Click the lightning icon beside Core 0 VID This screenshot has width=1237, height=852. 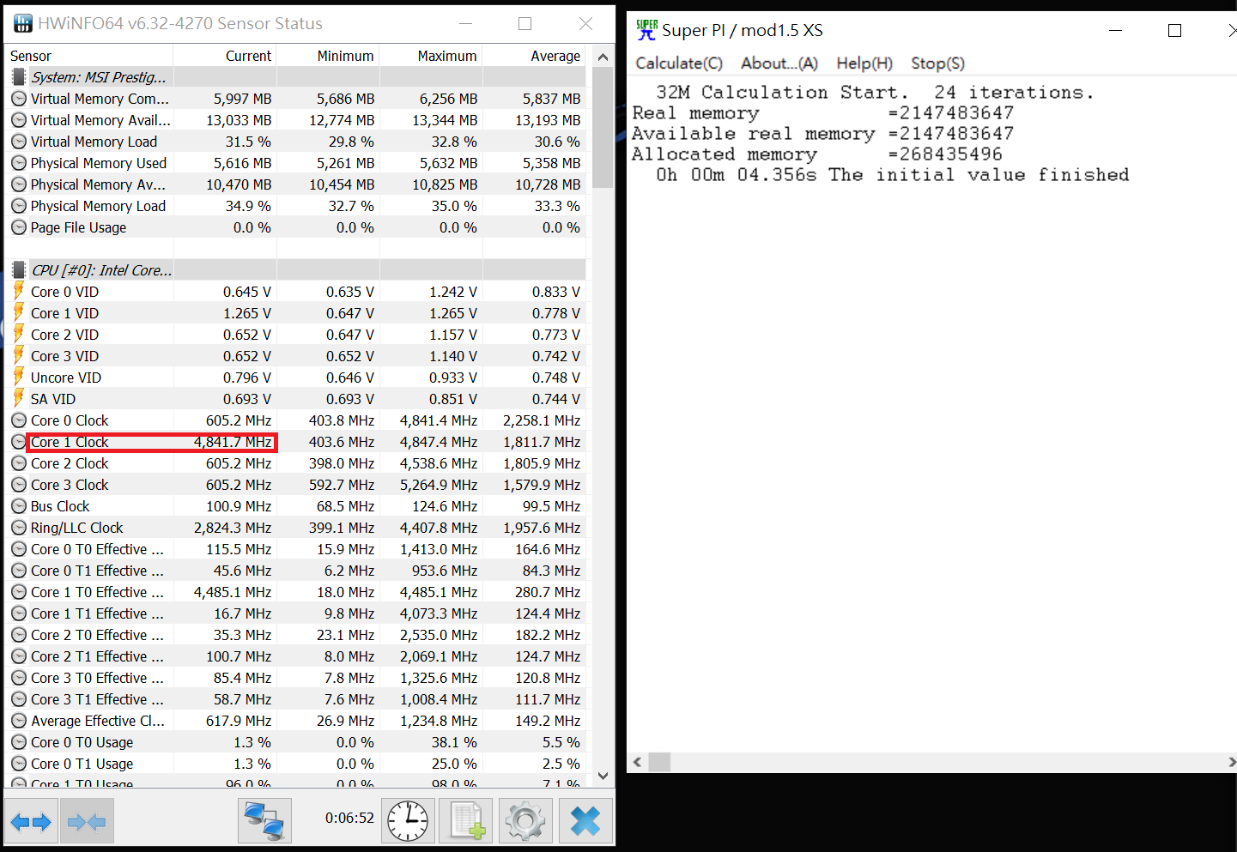tap(19, 291)
